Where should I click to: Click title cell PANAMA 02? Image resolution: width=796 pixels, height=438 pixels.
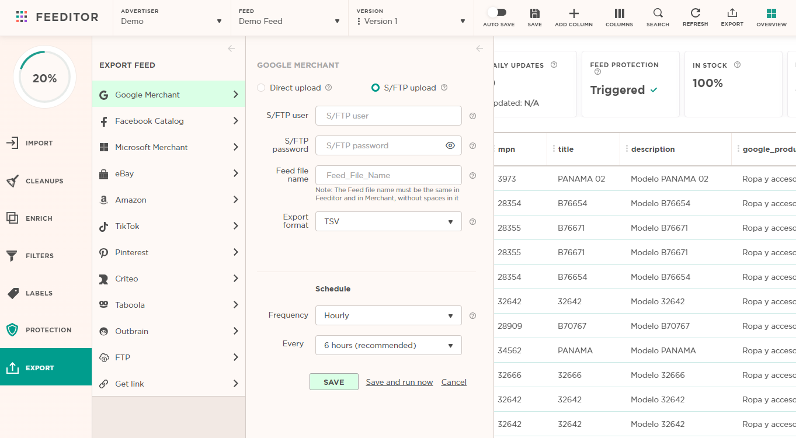tap(581, 179)
